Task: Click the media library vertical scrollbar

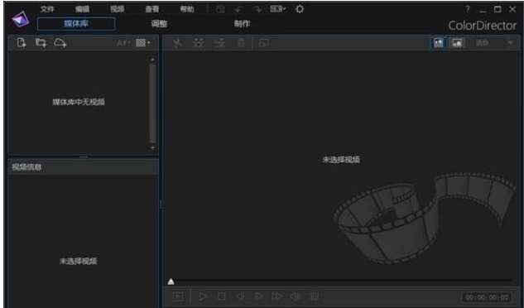Action: pyautogui.click(x=152, y=103)
